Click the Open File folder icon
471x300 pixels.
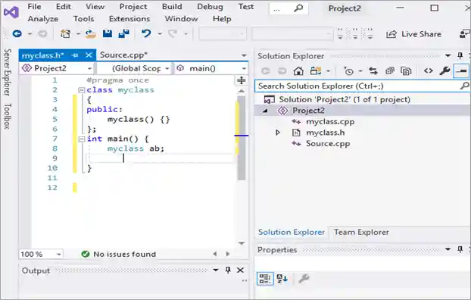[x=90, y=33]
